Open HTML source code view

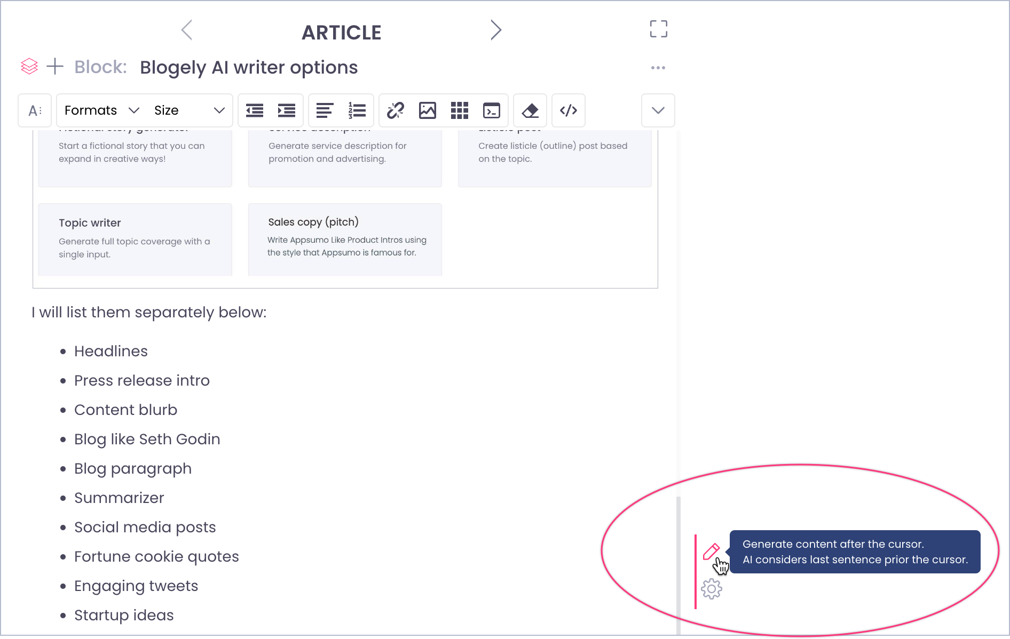[569, 110]
